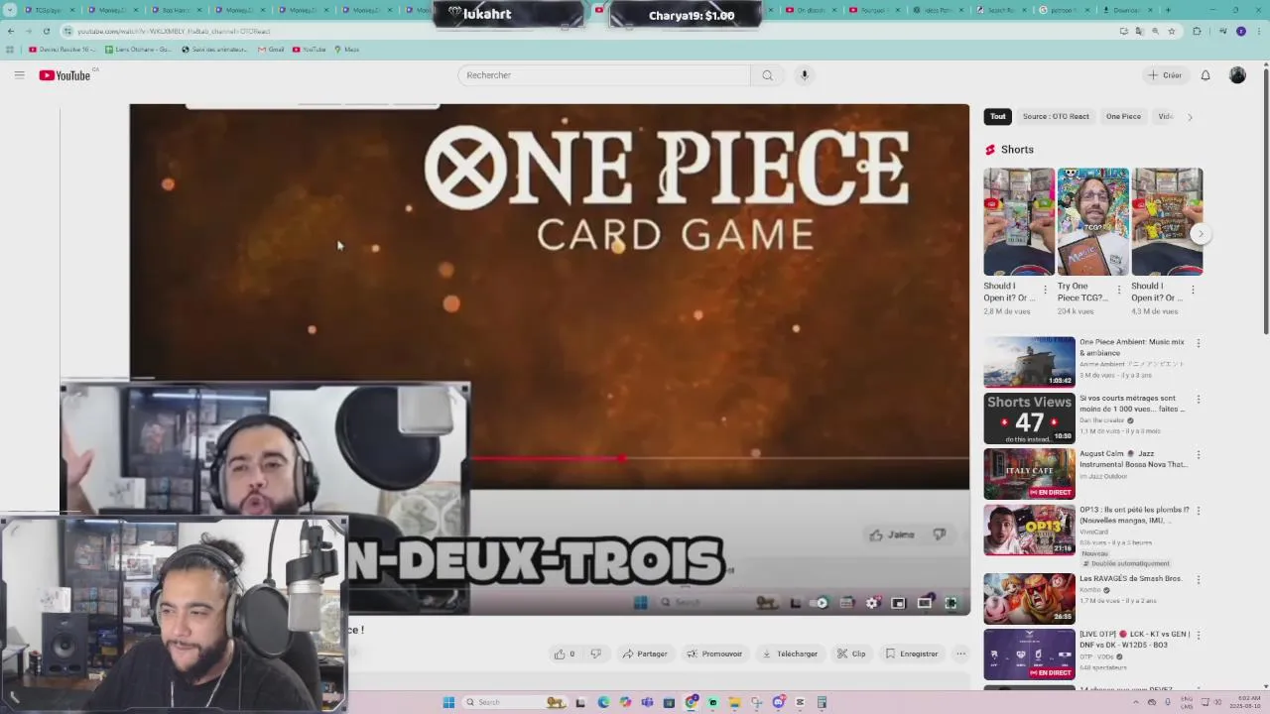
Task: Show more actions below the video
Action: click(960, 654)
